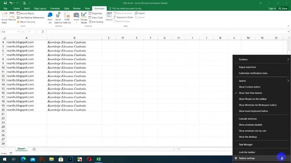Open control Properties
Image resolution: width=291 pixels, height=163 pixels.
click(95, 13)
